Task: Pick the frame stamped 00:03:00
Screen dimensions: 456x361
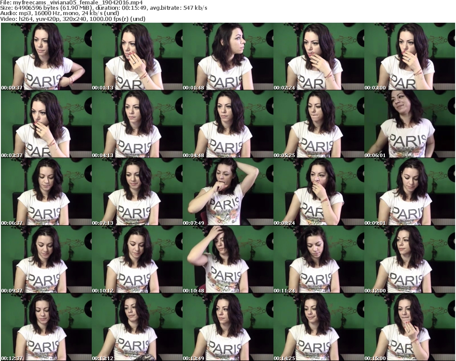Action: tap(410, 57)
